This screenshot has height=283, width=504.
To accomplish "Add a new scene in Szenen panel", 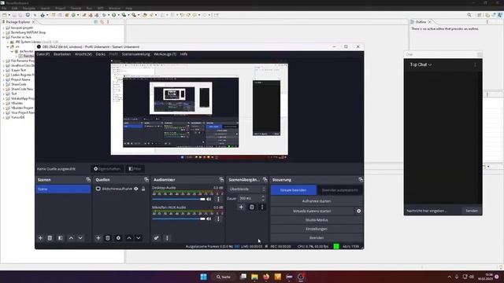I will 40,238.
